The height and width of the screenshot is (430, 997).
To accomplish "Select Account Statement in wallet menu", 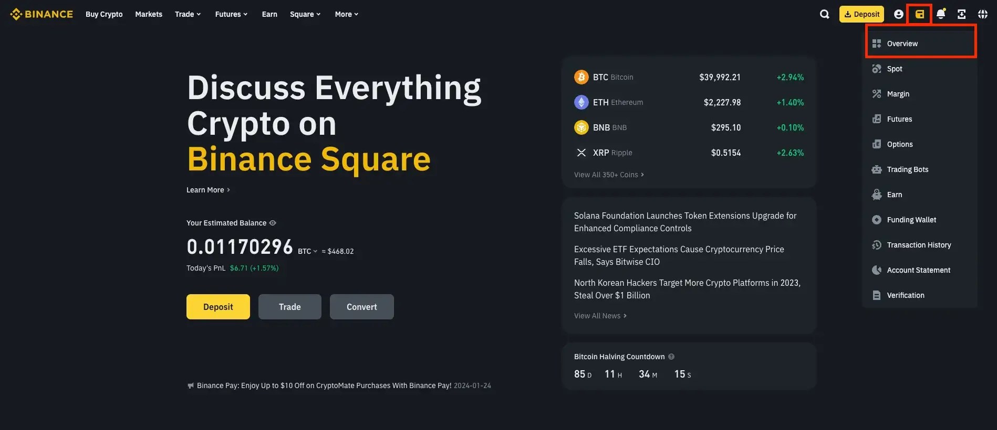I will [x=920, y=270].
